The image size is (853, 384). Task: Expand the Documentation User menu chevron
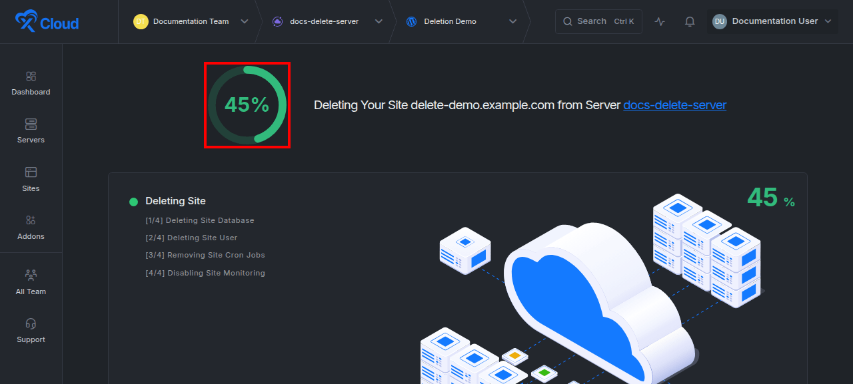(x=828, y=21)
